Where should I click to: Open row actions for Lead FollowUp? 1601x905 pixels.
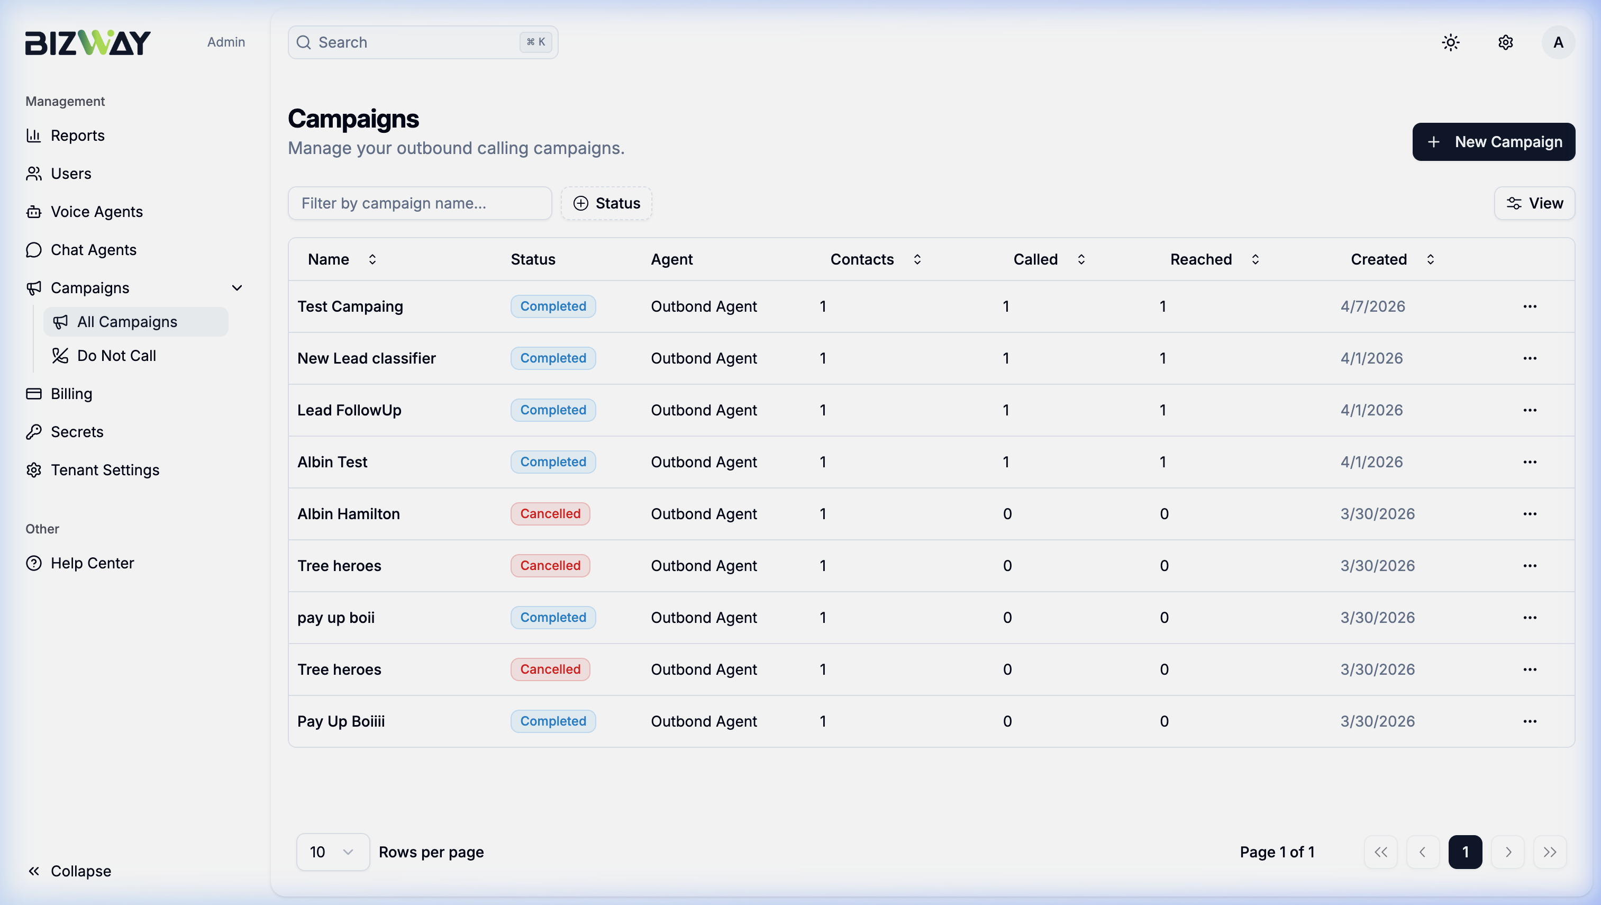(x=1530, y=410)
